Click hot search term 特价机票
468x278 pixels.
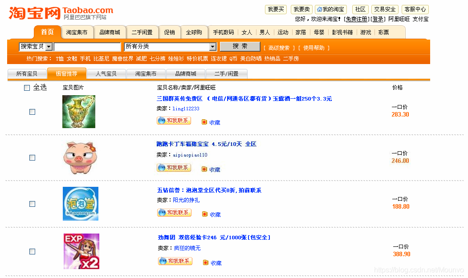(x=197, y=59)
